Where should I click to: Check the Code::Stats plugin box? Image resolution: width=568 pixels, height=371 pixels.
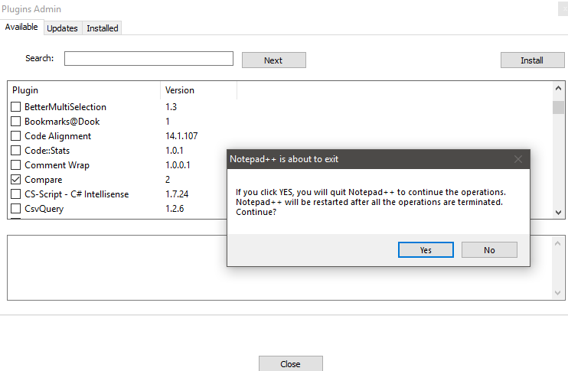coord(15,150)
